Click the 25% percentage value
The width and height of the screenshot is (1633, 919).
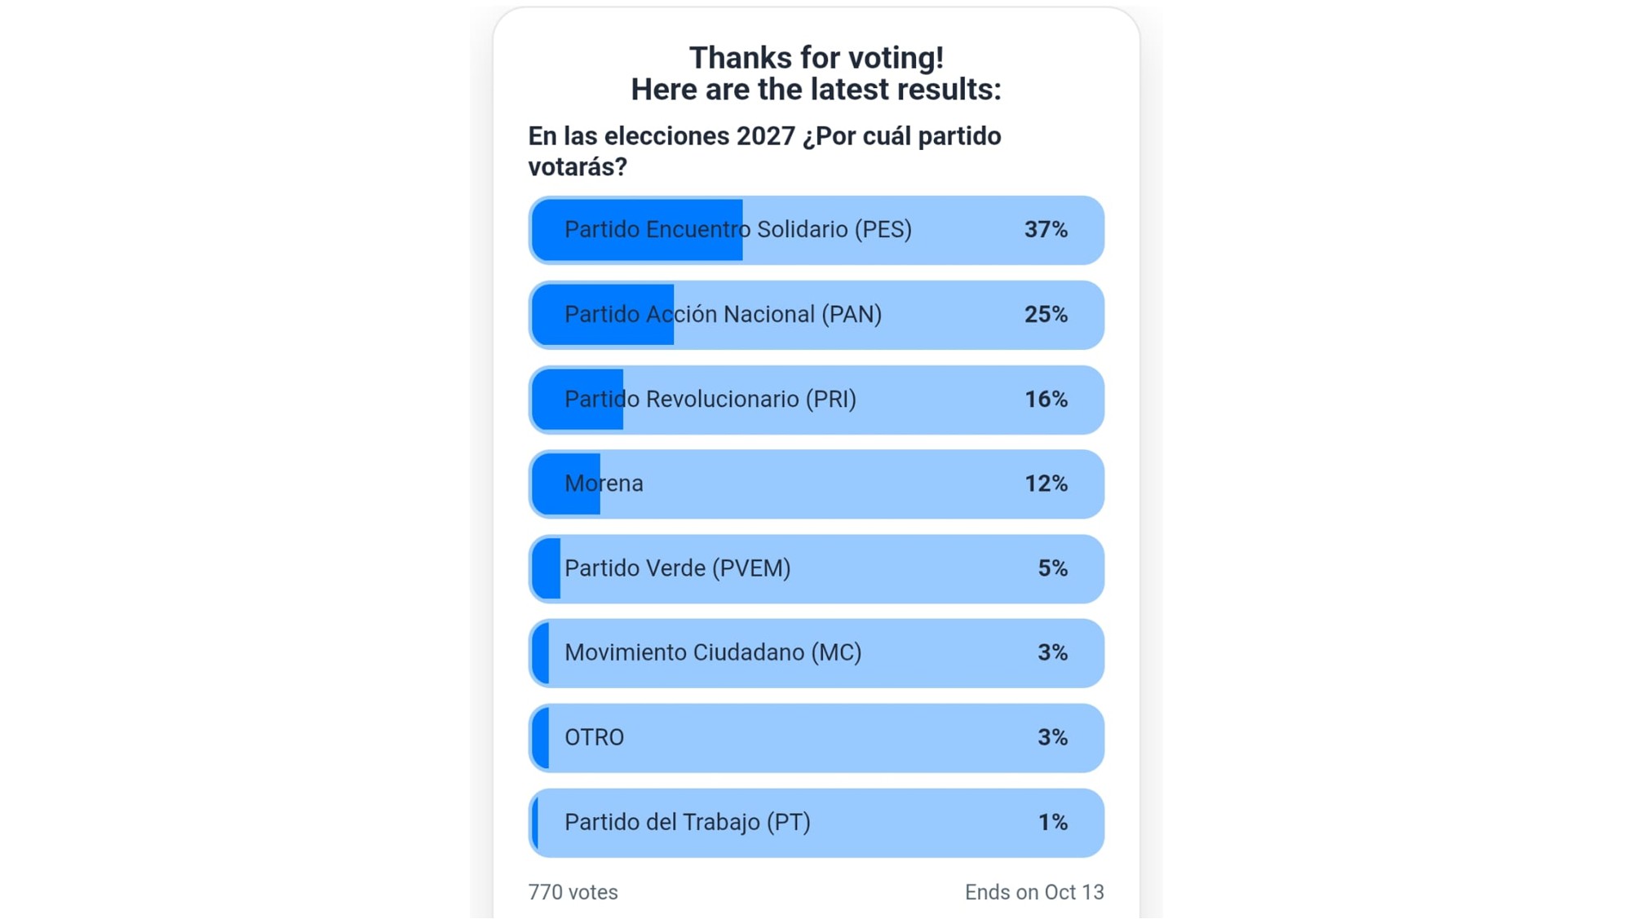coord(1046,315)
